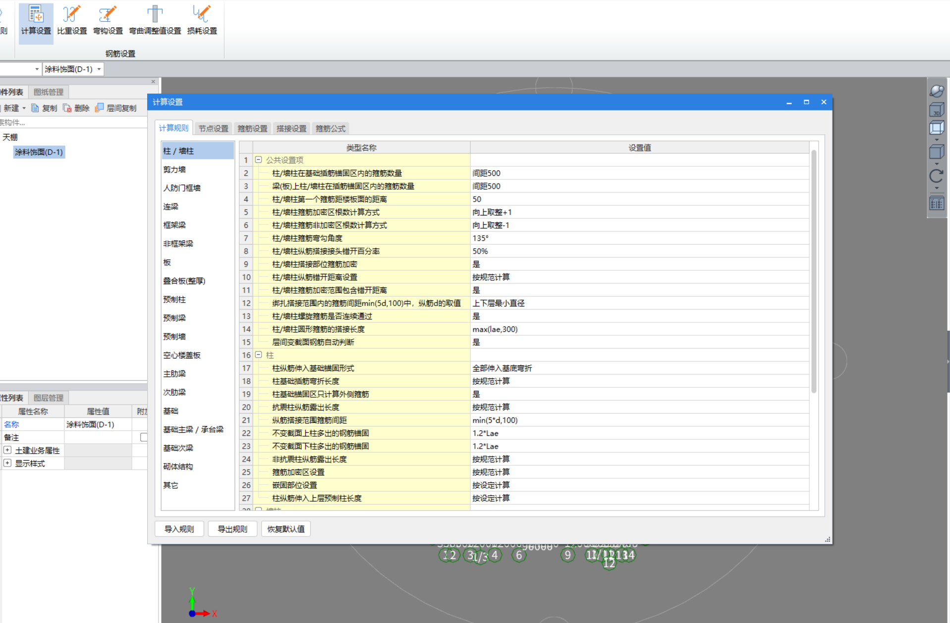950x623 pixels.
Task: Switch to 搭接设置 tab
Action: pyautogui.click(x=291, y=128)
